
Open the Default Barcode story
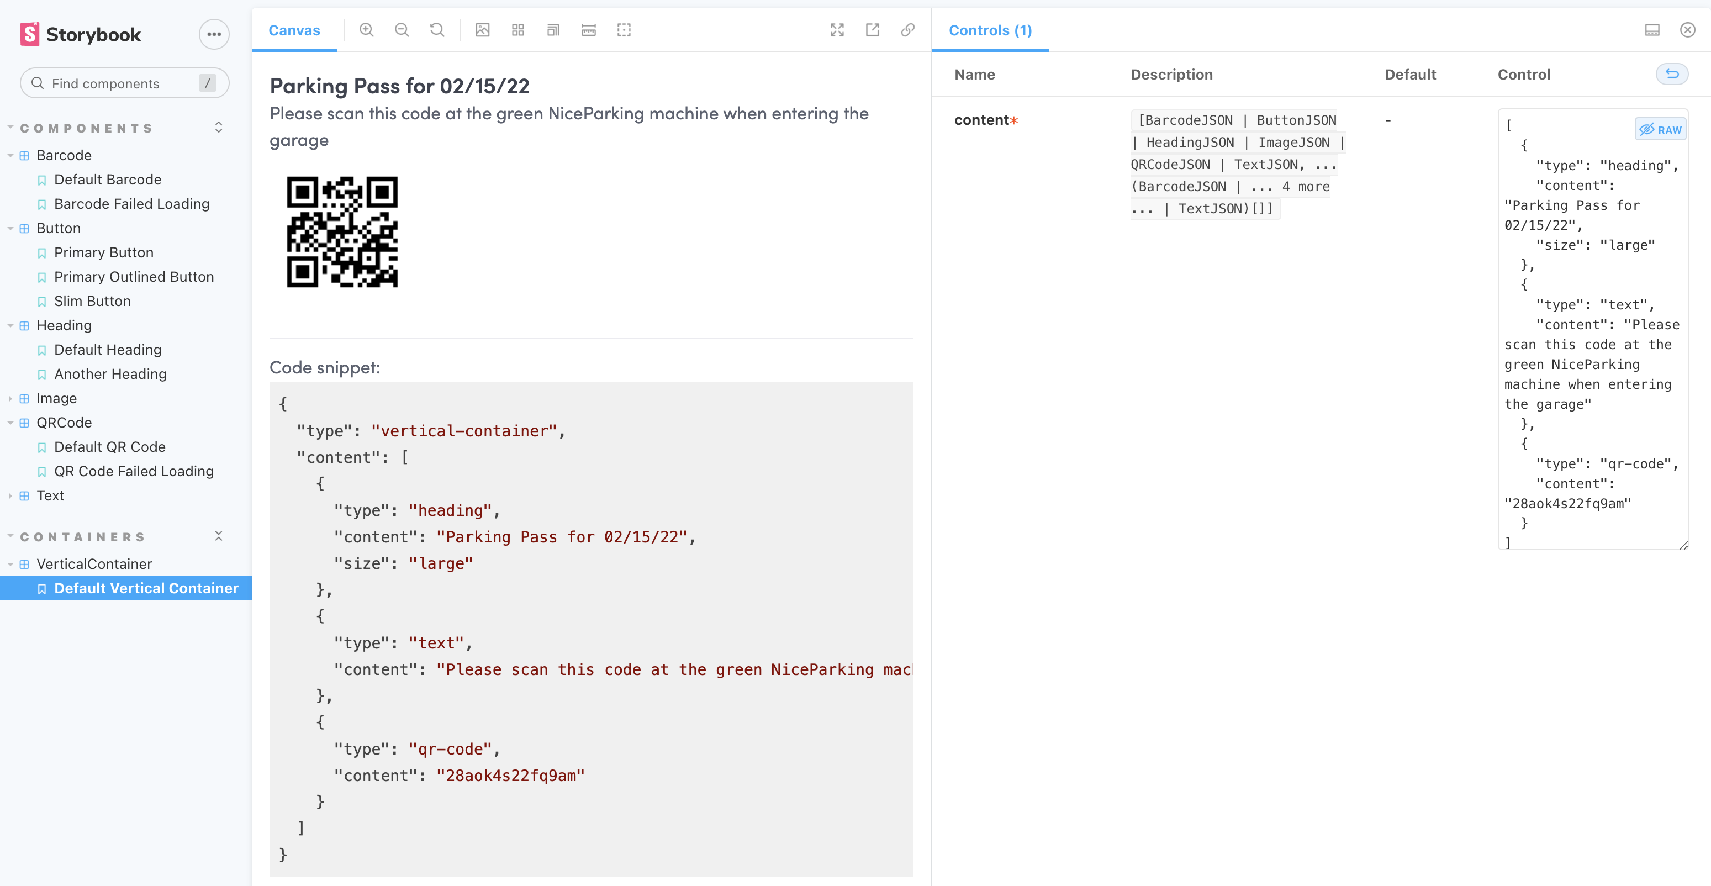(x=108, y=180)
